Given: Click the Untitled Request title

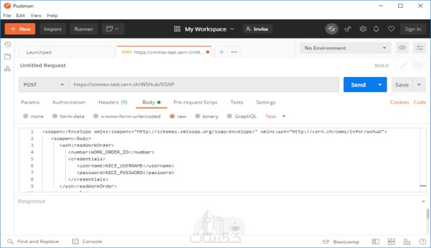Looking at the screenshot, I should coord(43,65).
